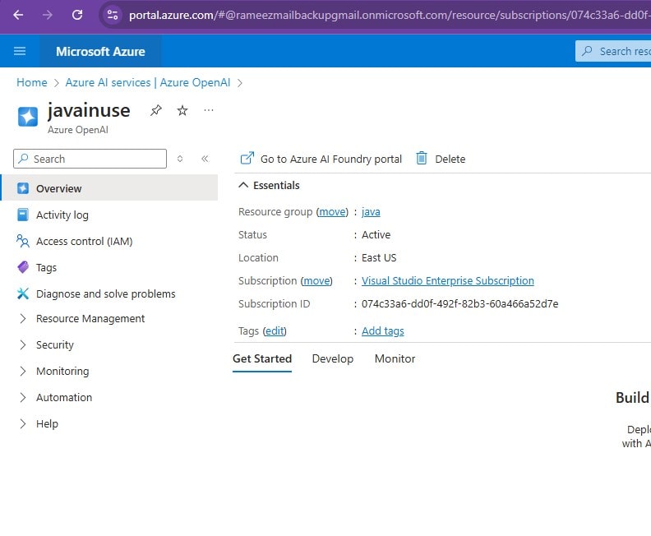The height and width of the screenshot is (536, 651).
Task: Open site information icon in address bar
Action: (113, 16)
